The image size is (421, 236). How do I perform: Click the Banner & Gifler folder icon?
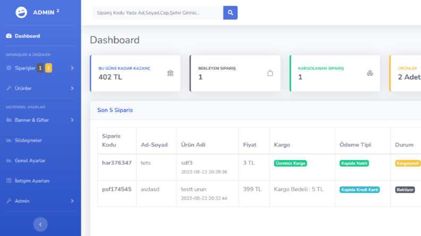tap(9, 120)
